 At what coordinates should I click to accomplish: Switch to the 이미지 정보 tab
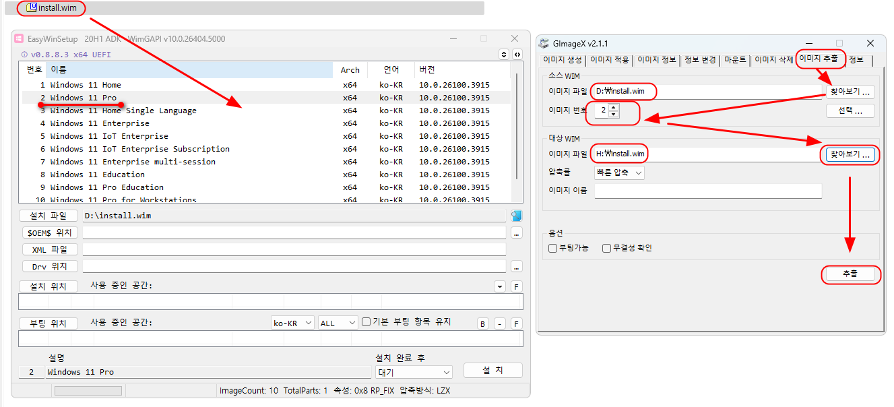657,60
